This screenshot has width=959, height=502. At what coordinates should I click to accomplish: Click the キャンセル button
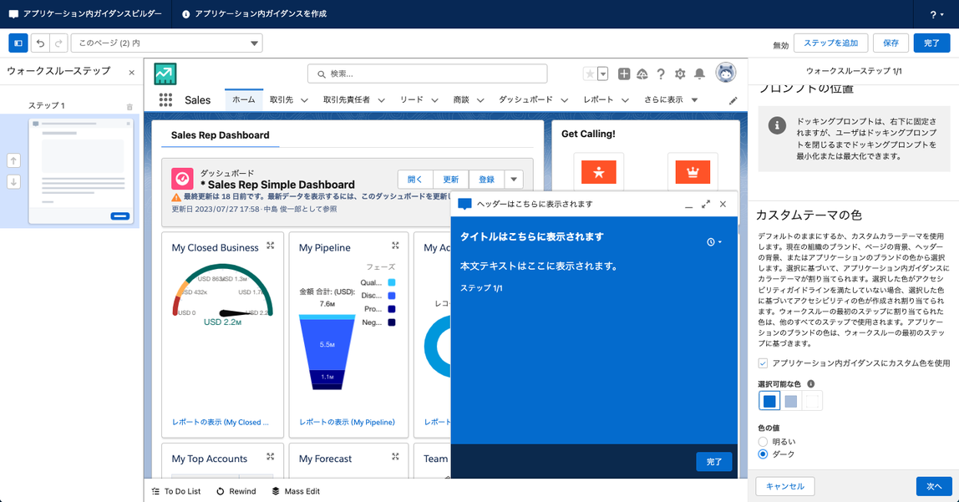tap(784, 486)
